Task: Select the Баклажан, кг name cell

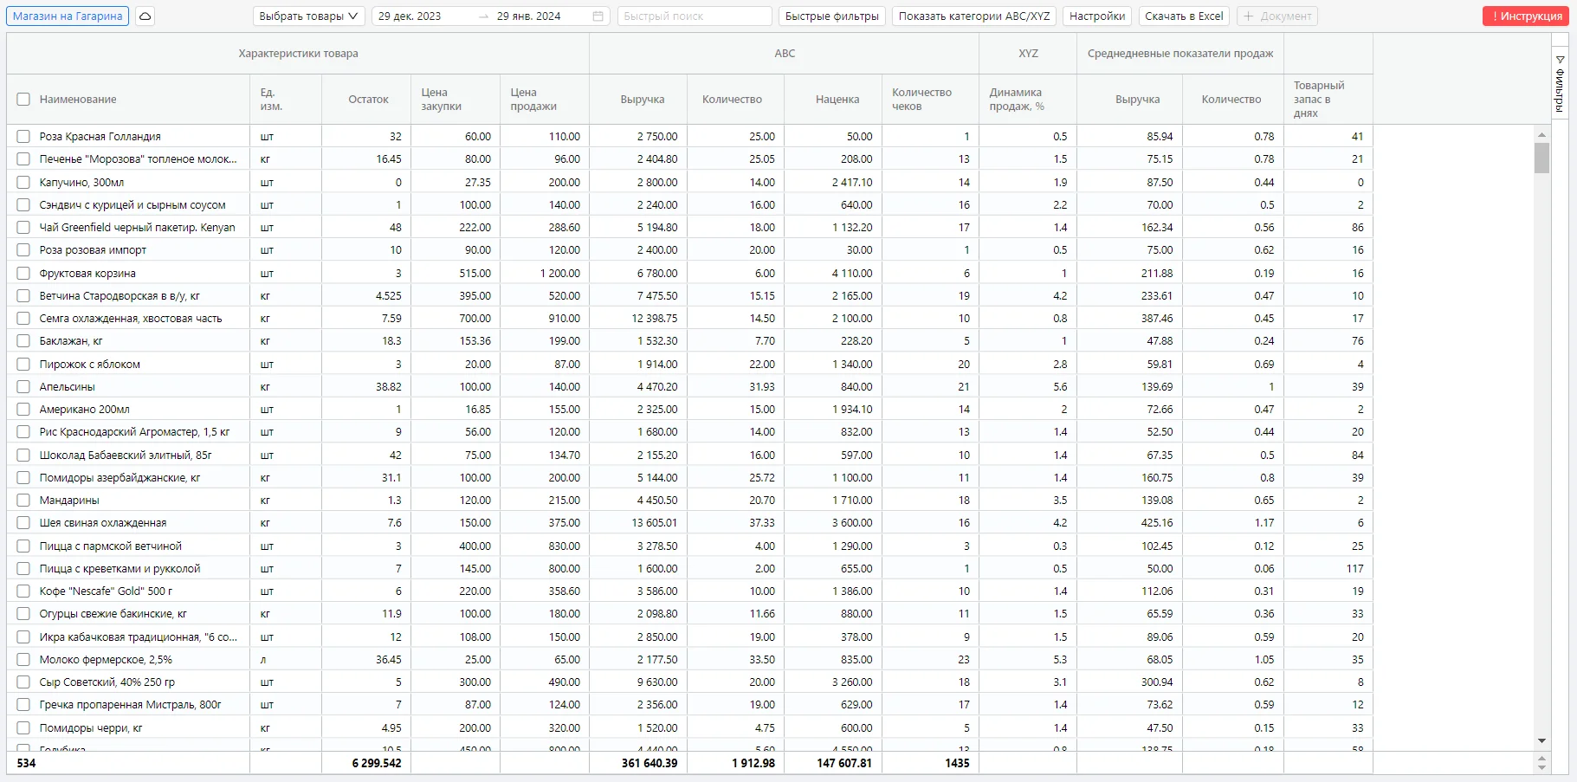Action: [71, 341]
